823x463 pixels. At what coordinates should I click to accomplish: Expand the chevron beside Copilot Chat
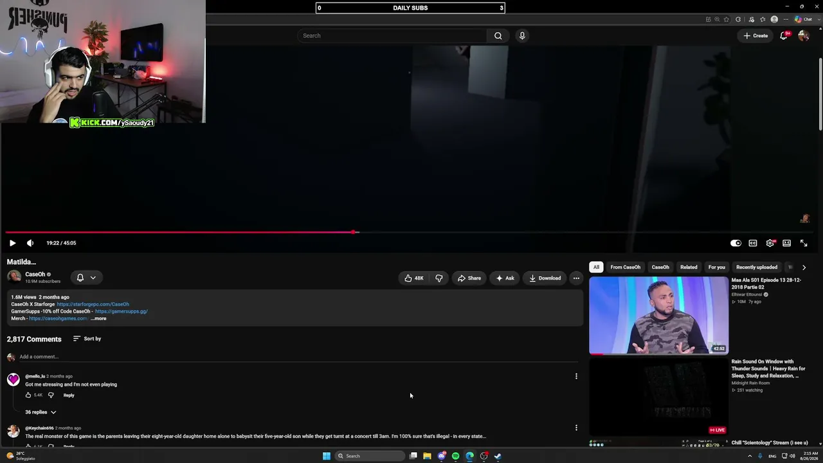click(818, 19)
